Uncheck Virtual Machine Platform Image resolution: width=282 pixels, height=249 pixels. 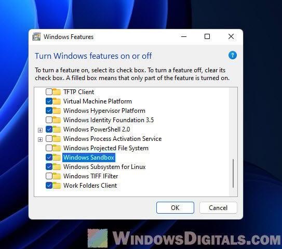pyautogui.click(x=49, y=101)
